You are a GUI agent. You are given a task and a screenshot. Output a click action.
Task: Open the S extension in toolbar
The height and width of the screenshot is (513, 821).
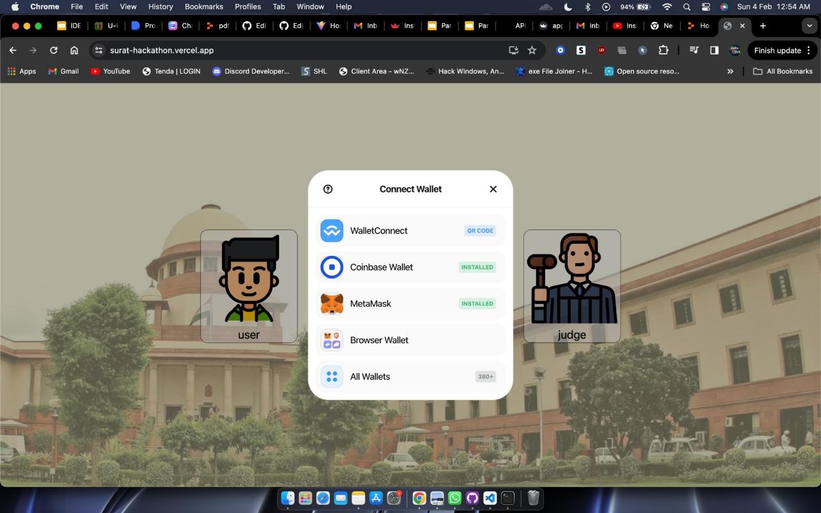coord(581,50)
